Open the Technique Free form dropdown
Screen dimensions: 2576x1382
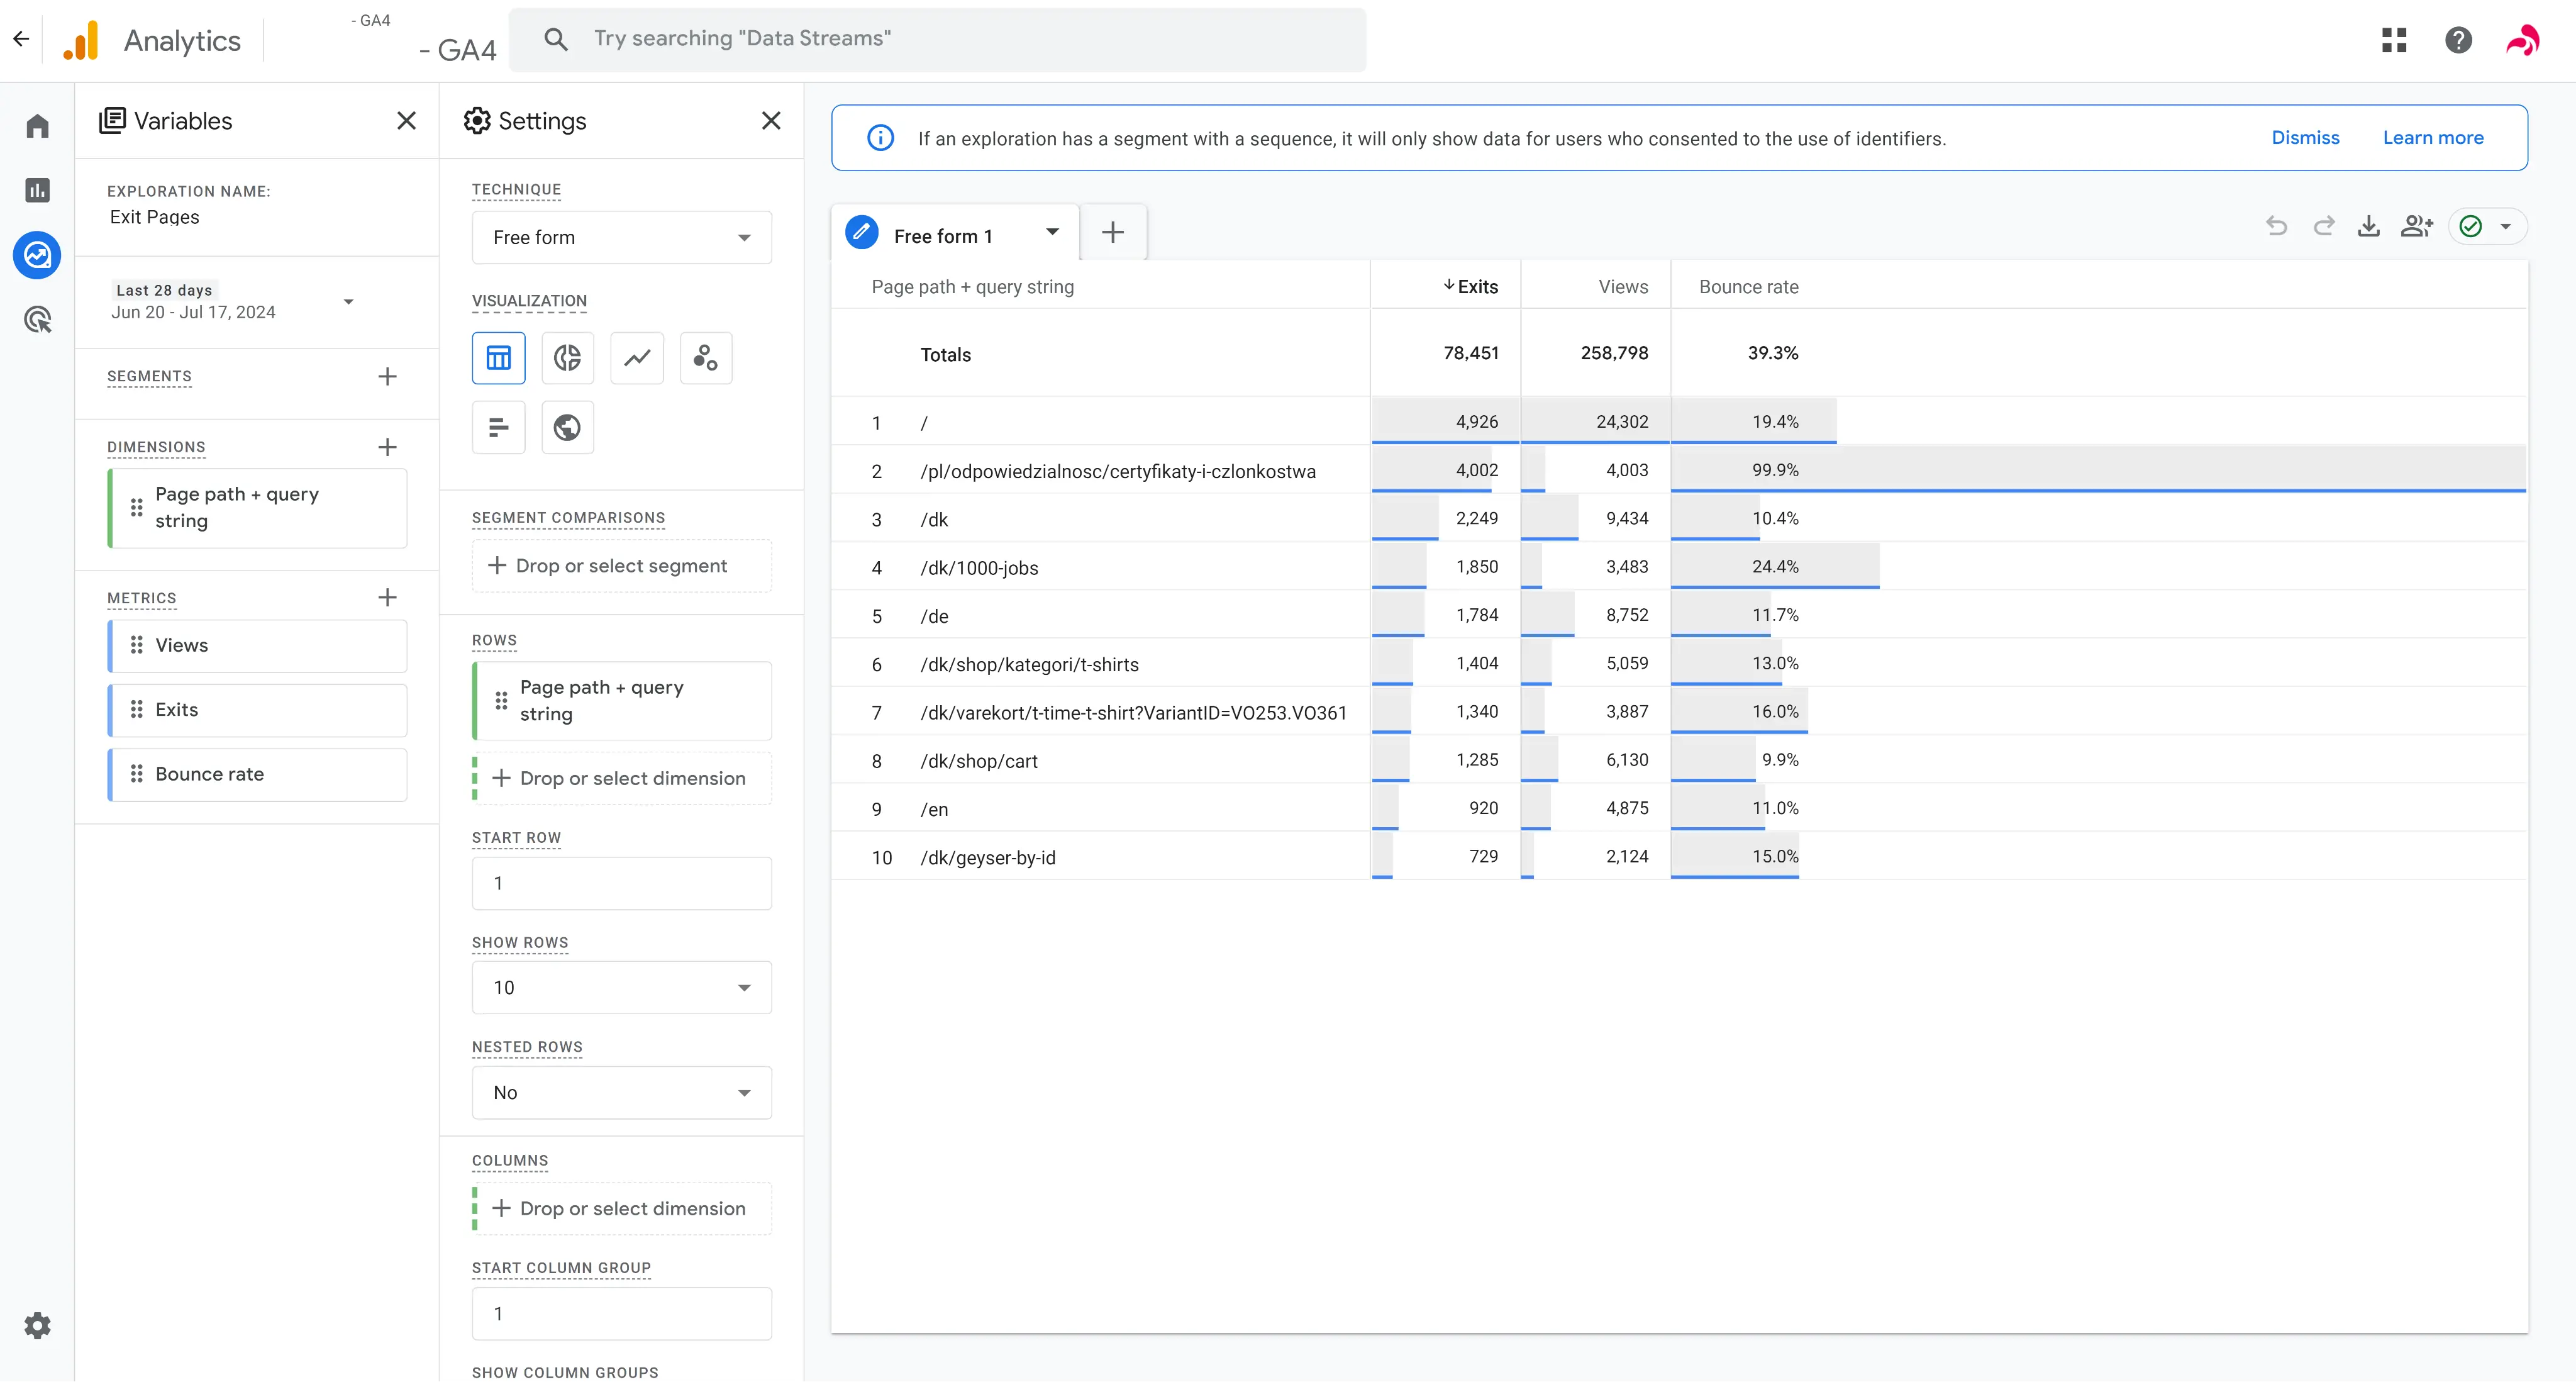click(622, 238)
